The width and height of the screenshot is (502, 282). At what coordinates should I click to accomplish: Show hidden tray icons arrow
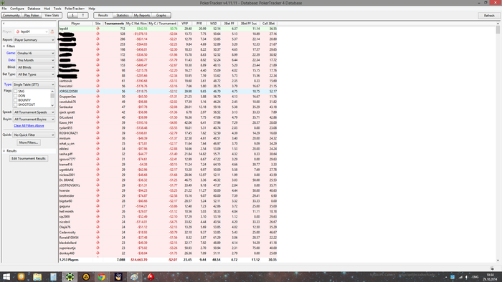point(446,277)
